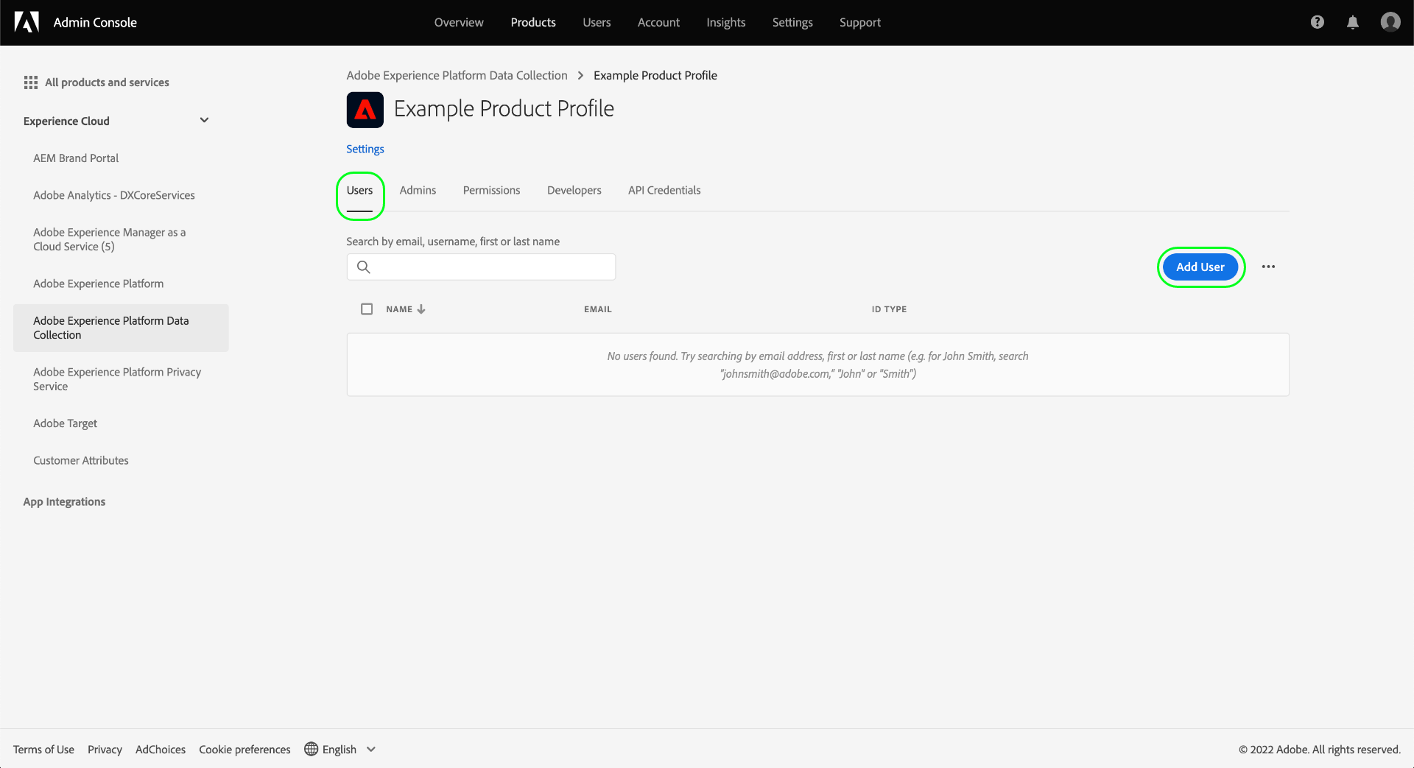The image size is (1414, 768).
Task: Sort by the Name column arrow
Action: pyautogui.click(x=421, y=309)
